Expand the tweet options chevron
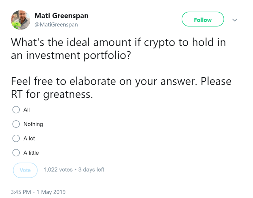This screenshot has height=198, width=253. (235, 20)
